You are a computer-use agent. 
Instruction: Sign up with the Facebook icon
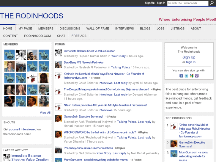pos(181,76)
